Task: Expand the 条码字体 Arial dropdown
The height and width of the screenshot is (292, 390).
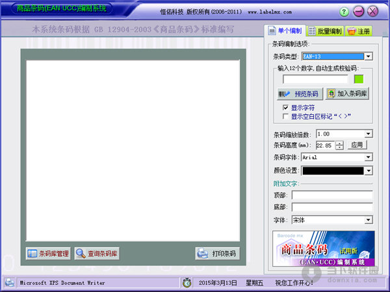Action: (369, 157)
